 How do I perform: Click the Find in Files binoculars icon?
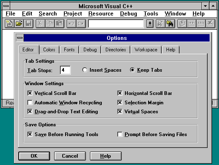(x=170, y=24)
